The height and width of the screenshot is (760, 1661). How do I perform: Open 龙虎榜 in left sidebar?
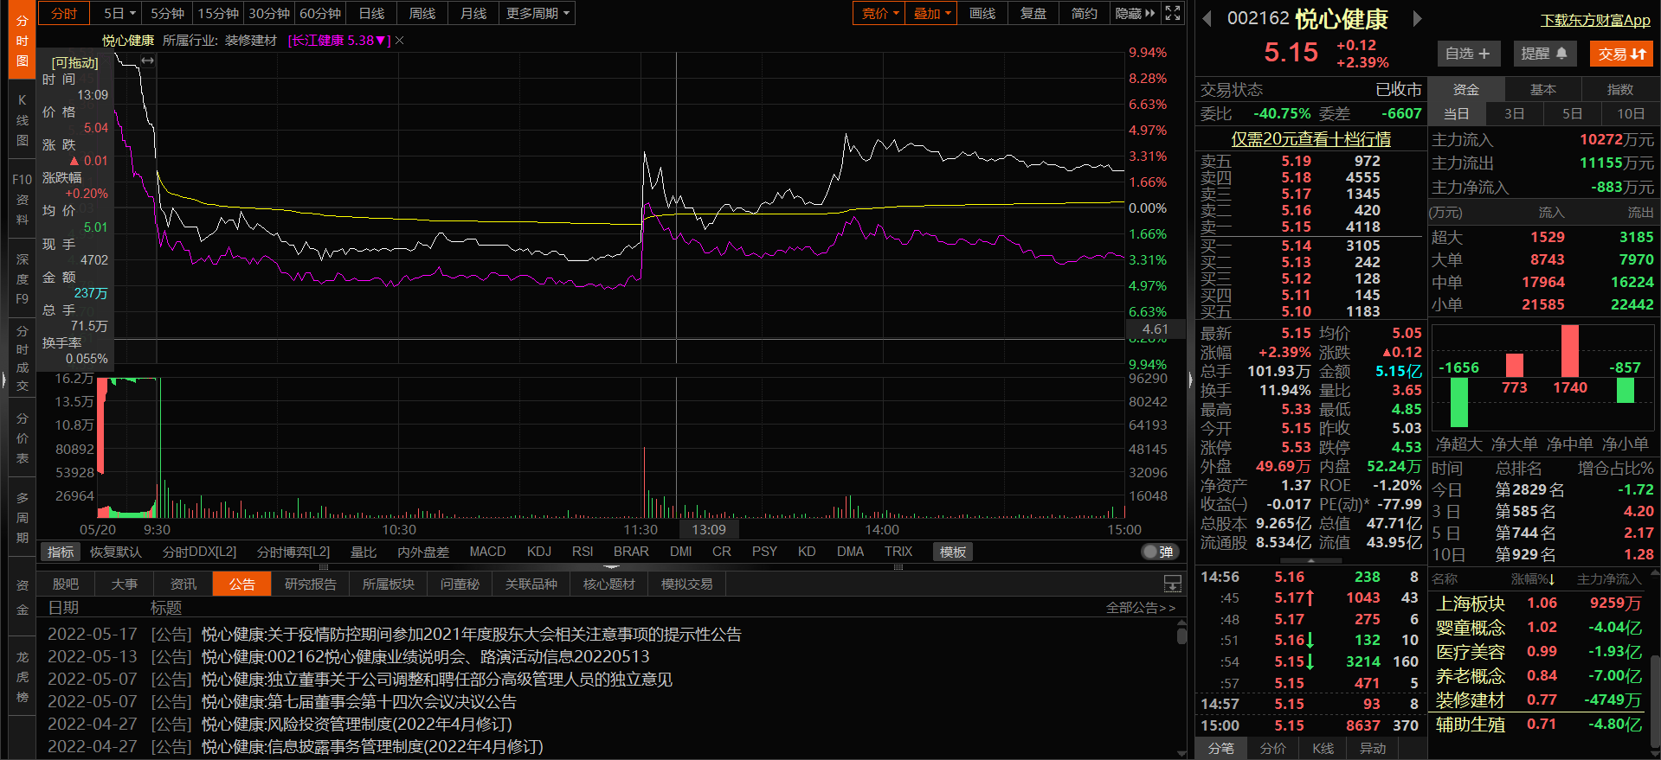coord(22,677)
